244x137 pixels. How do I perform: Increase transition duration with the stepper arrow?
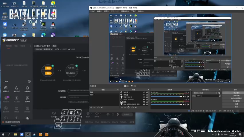[x=220, y=95]
